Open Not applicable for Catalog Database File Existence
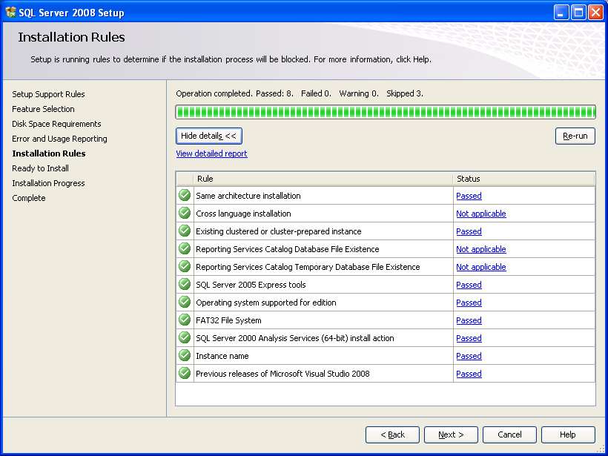The width and height of the screenshot is (608, 456). [480, 249]
